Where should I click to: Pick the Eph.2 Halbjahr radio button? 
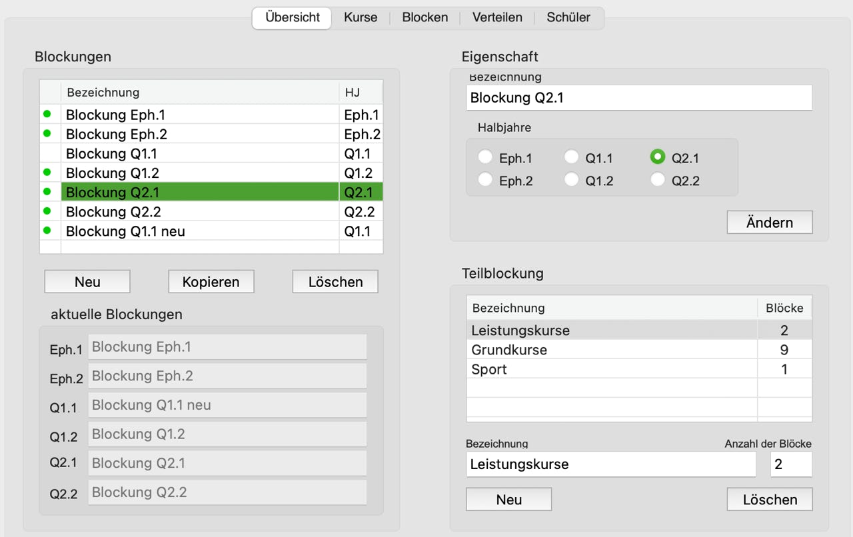(486, 180)
